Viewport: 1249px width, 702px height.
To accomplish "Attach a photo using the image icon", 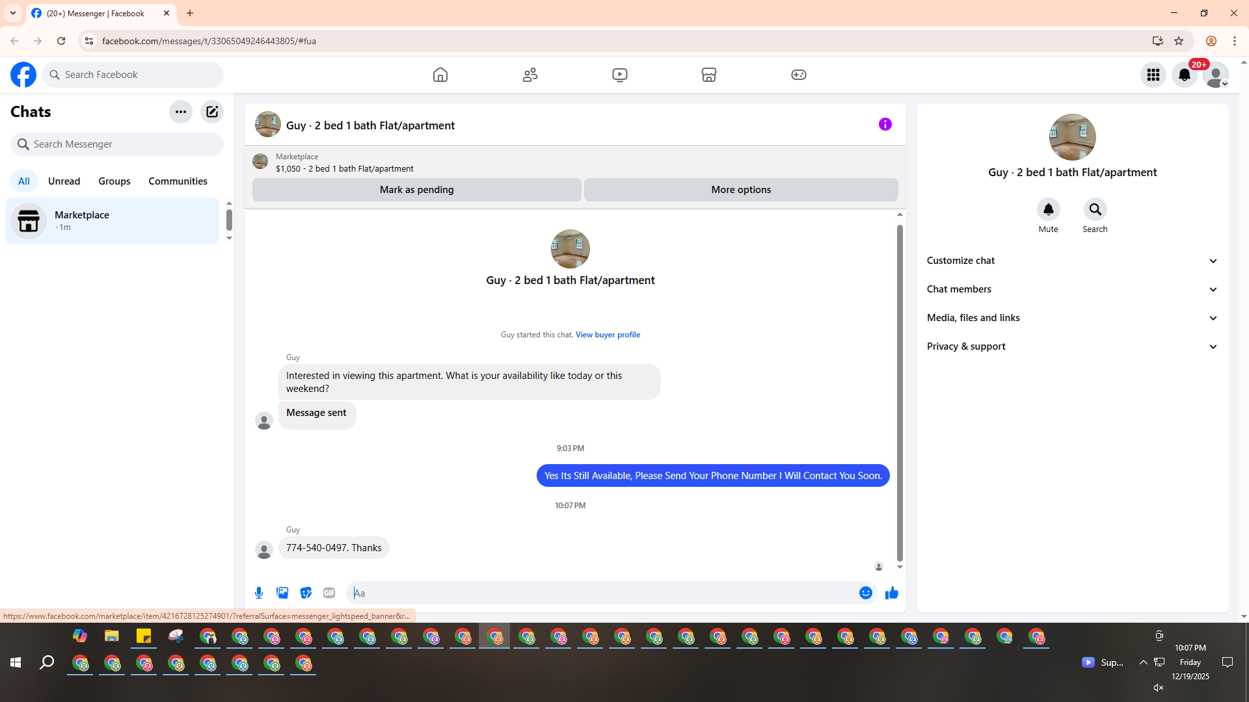I will [x=282, y=593].
